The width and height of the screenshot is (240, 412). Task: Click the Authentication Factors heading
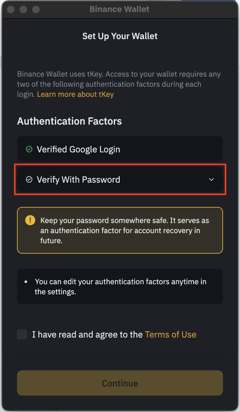[69, 121]
